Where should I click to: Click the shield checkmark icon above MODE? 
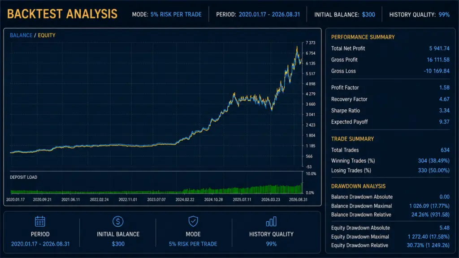point(193,221)
